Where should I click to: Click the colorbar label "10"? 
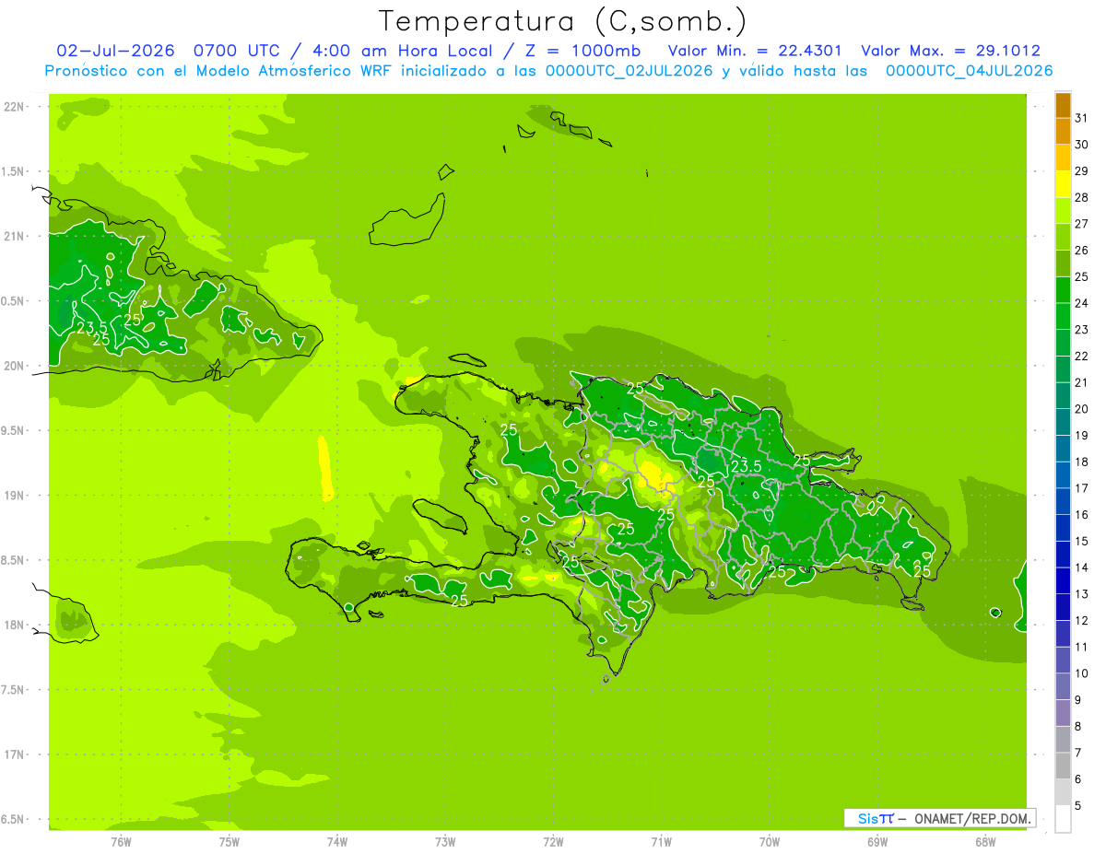[x=1081, y=673]
